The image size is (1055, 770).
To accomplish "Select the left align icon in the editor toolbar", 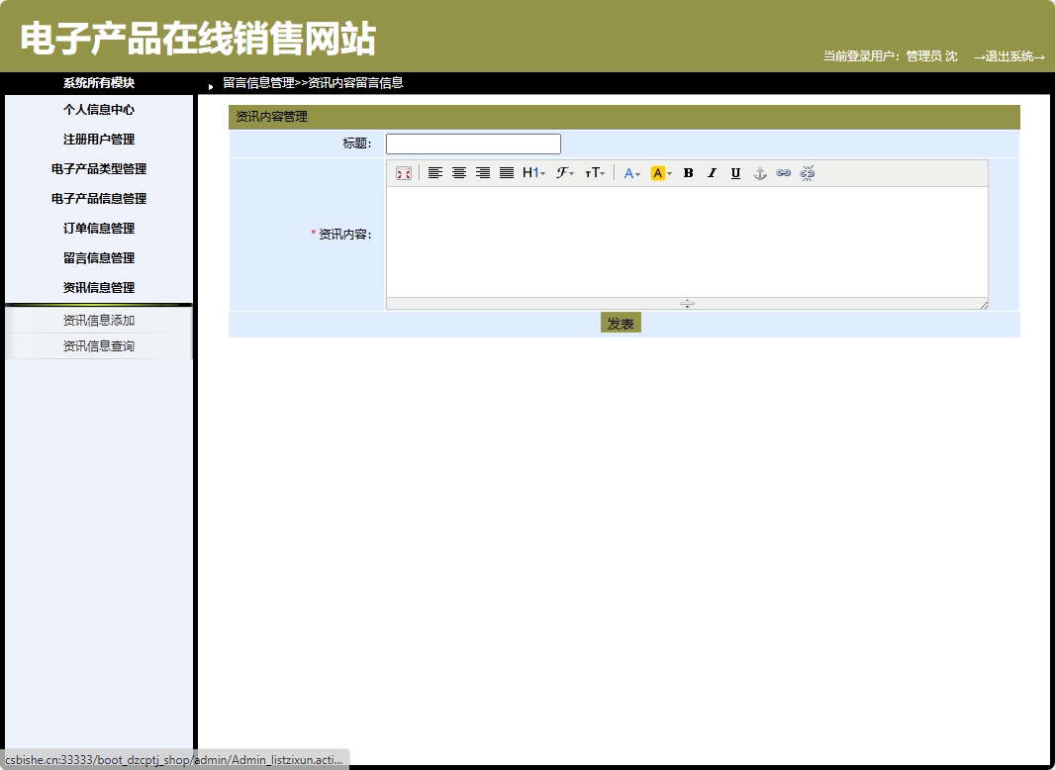I will 435,173.
